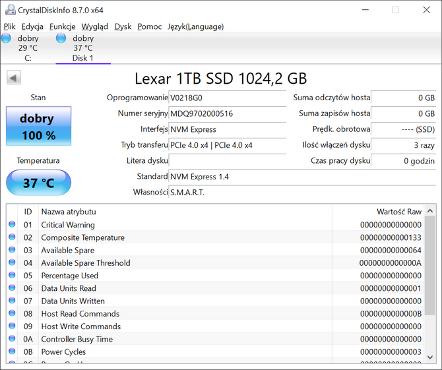This screenshot has height=370, width=442.
Task: Click scrollbar up arrow in attribute list
Action: click(430, 211)
